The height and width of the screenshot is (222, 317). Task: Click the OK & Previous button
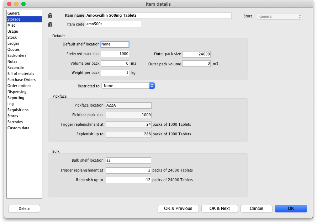pyautogui.click(x=178, y=209)
